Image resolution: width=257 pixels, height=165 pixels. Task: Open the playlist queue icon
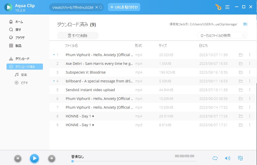pyautogui.click(x=240, y=158)
